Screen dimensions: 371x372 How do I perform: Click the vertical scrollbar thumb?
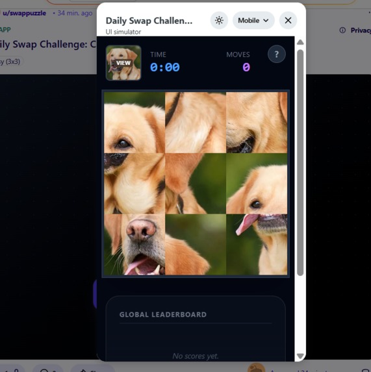(300, 162)
